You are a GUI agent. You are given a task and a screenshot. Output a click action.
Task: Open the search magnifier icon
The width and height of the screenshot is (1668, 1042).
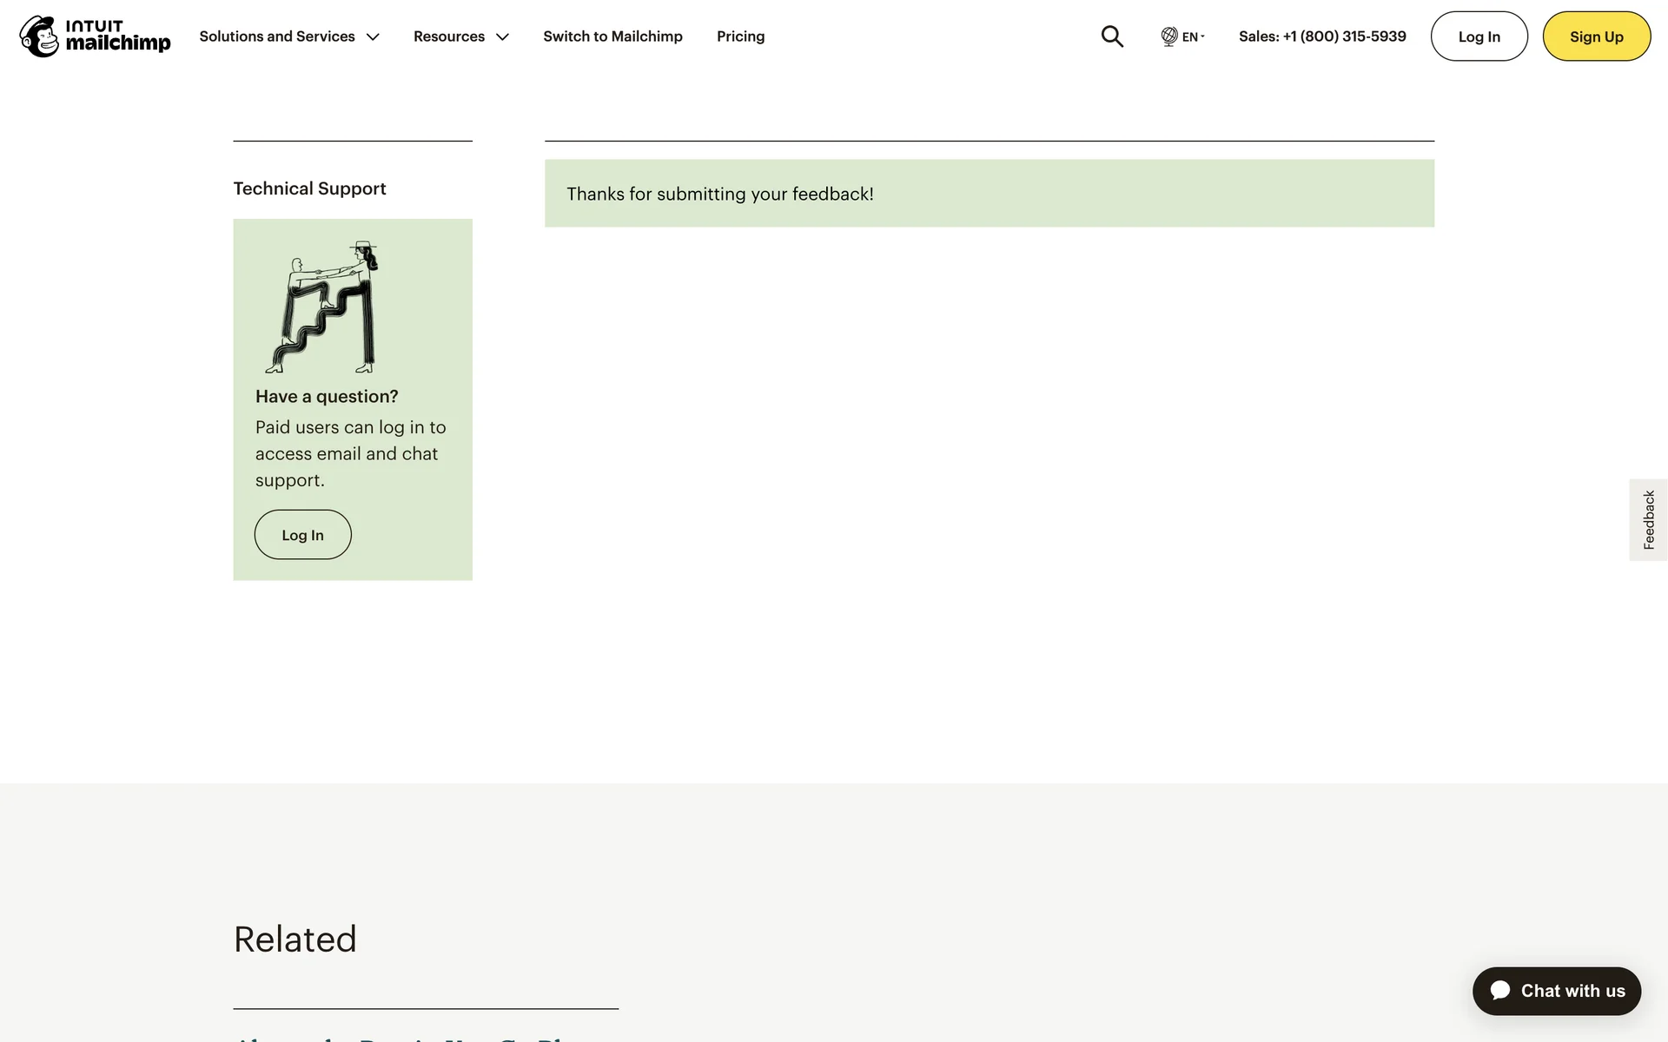point(1112,36)
